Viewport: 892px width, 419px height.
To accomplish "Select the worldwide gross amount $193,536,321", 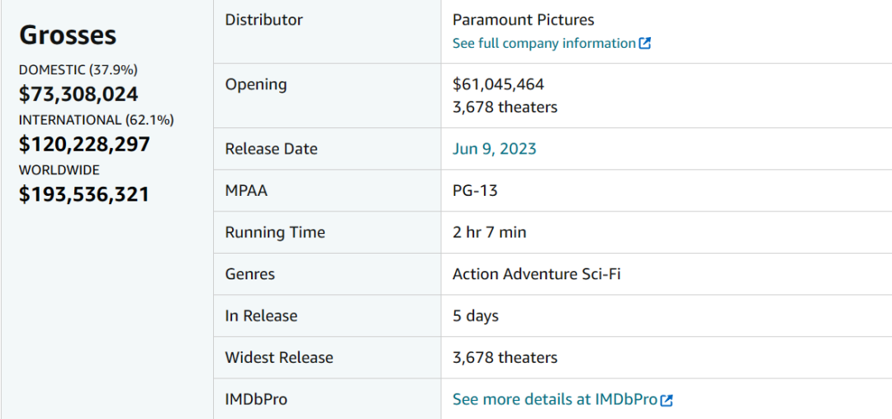I will pos(83,195).
